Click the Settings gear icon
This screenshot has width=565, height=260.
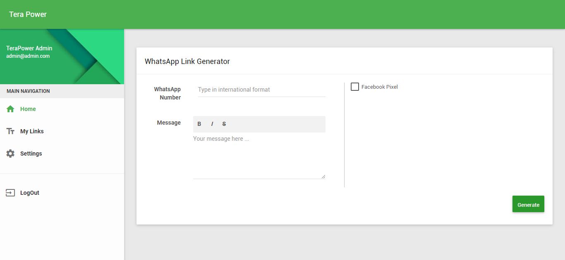coord(10,154)
